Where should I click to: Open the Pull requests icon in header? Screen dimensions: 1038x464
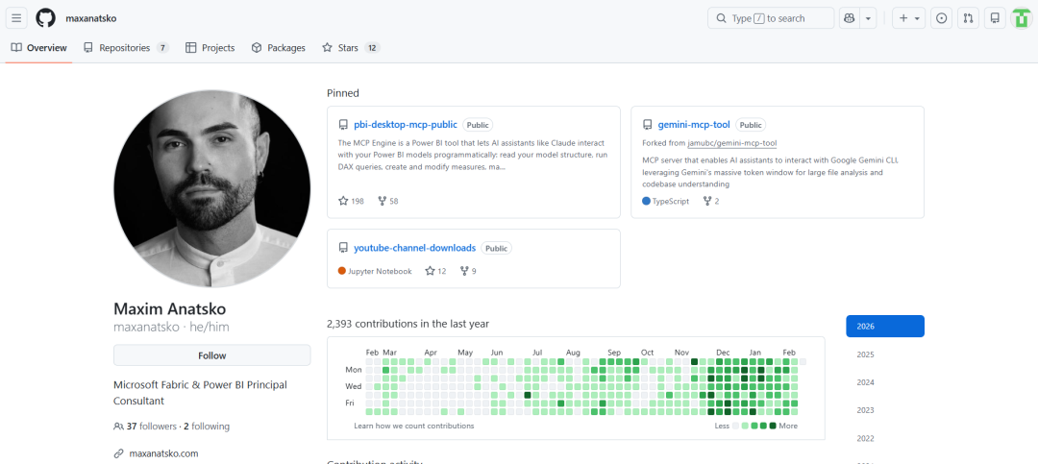[x=968, y=18]
